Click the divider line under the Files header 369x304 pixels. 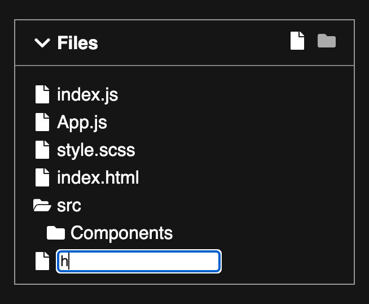[x=184, y=66]
